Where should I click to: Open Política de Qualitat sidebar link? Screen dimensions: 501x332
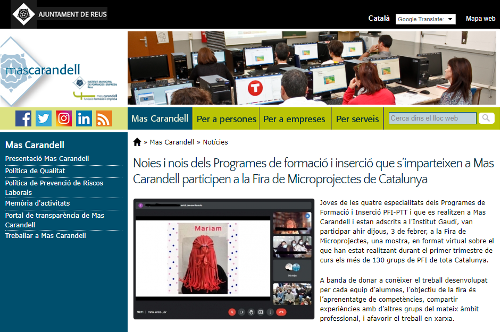coord(35,171)
